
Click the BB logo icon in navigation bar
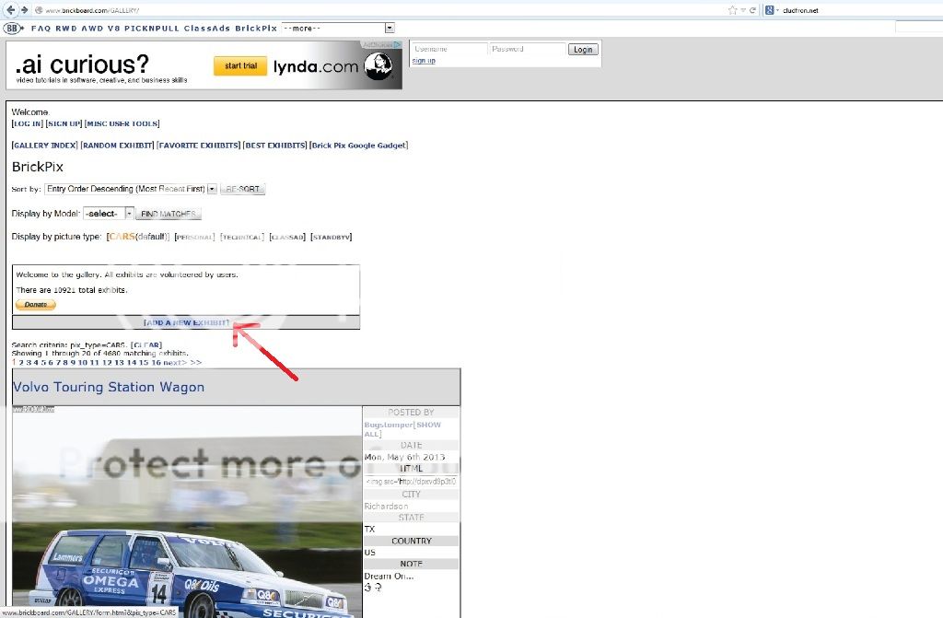point(13,29)
